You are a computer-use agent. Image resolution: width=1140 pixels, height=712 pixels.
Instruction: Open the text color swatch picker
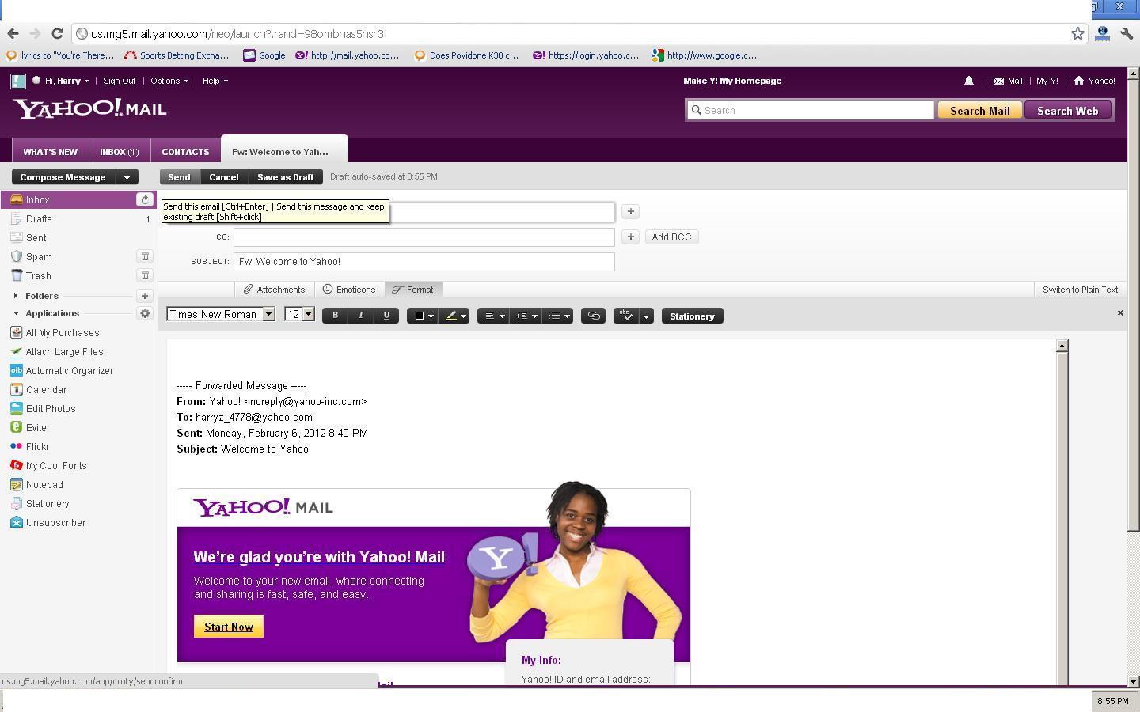tap(422, 316)
